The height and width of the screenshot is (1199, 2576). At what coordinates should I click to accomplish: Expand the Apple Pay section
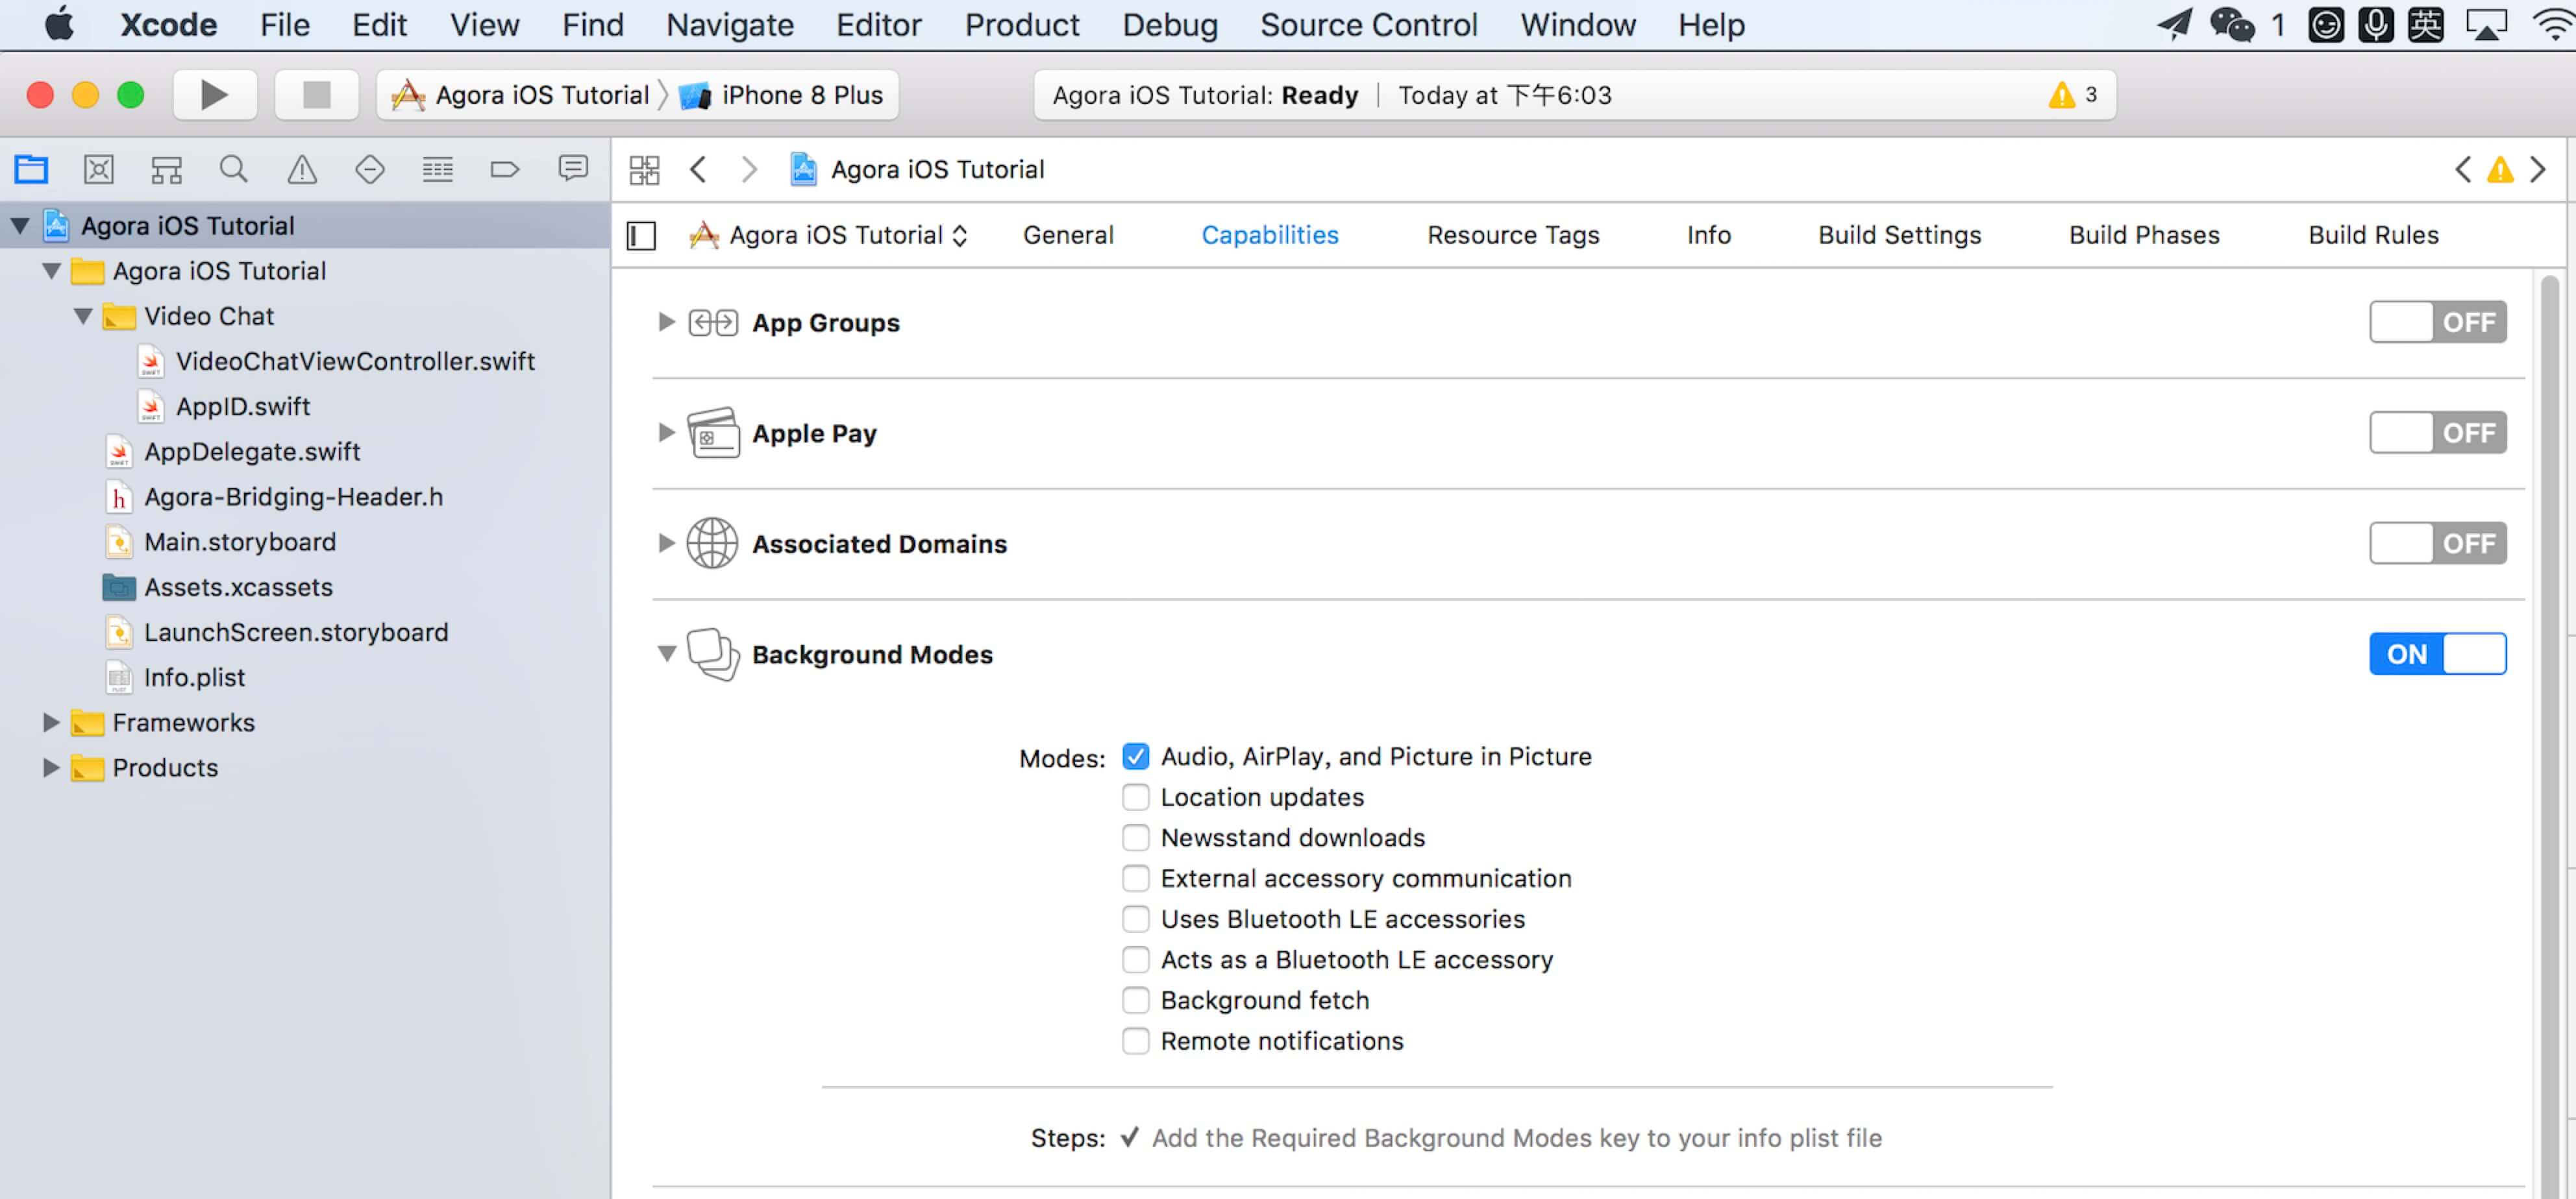point(666,433)
